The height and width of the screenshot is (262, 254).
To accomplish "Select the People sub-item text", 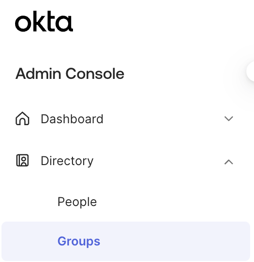I will tap(77, 202).
